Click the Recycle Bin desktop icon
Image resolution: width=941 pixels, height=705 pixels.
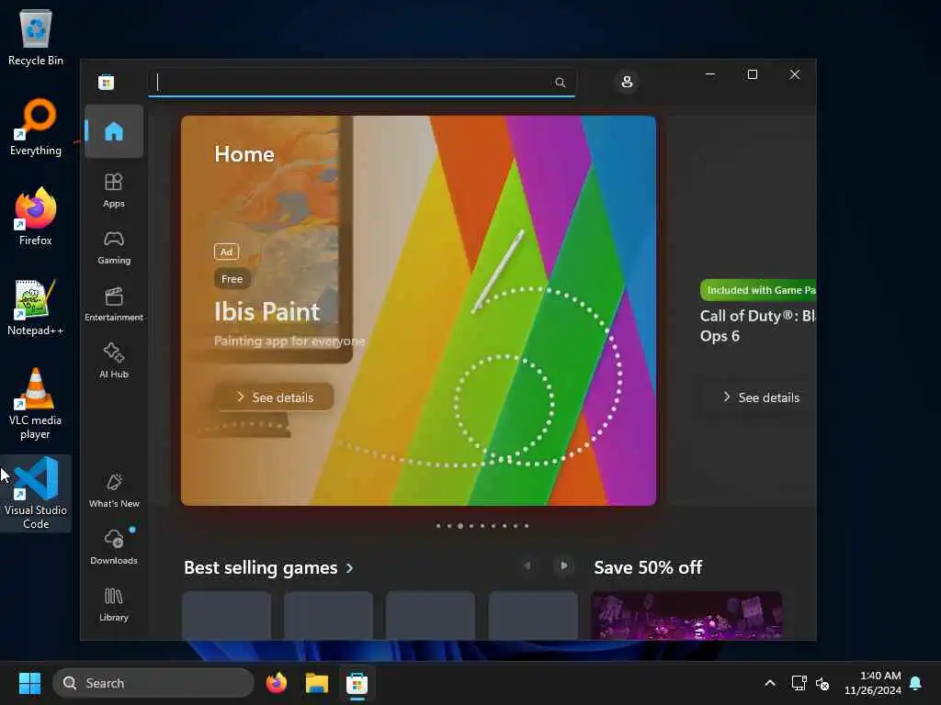(x=36, y=39)
